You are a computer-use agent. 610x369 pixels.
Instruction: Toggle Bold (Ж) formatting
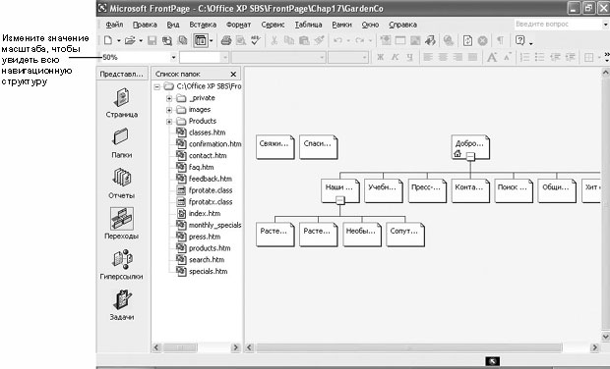pyautogui.click(x=380, y=58)
